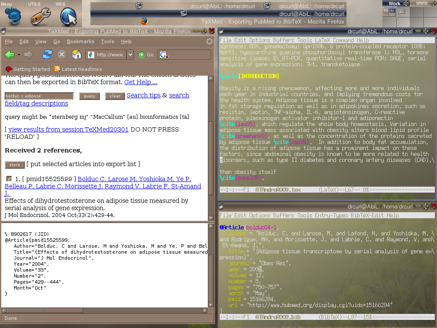The width and height of the screenshot is (437, 328).
Task: Click the Firefox Back arrow button
Action: 9,55
